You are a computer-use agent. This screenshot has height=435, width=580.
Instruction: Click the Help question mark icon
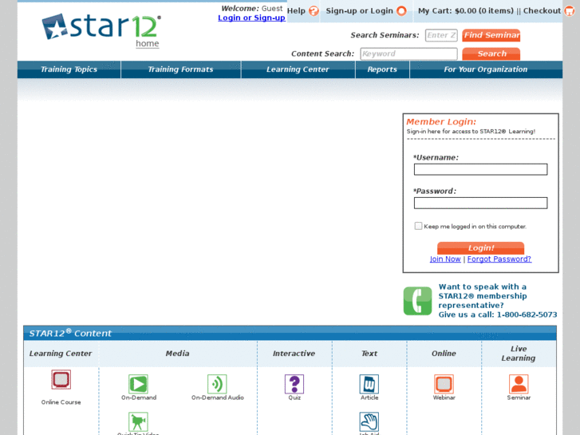point(314,11)
